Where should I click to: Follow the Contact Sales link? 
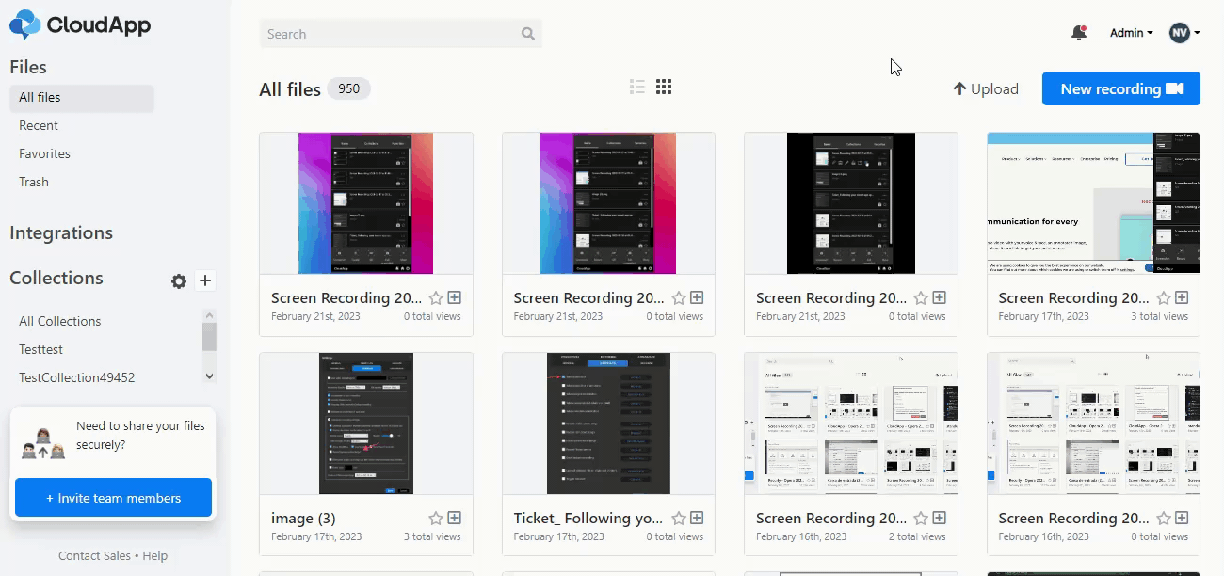click(94, 556)
